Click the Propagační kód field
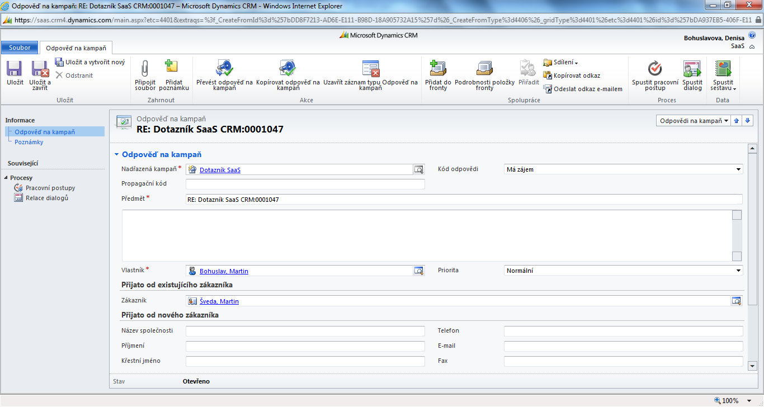Image resolution: width=764 pixels, height=407 pixels. [305, 184]
